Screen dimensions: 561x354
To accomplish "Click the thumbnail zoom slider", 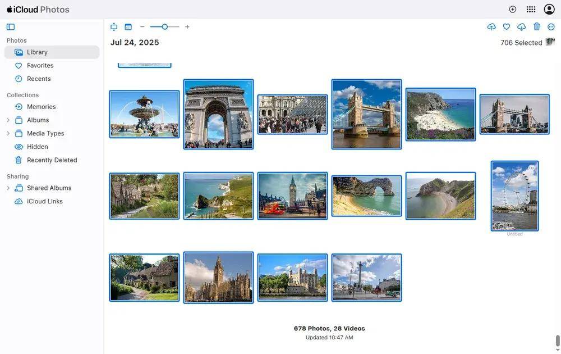I will tap(164, 27).
